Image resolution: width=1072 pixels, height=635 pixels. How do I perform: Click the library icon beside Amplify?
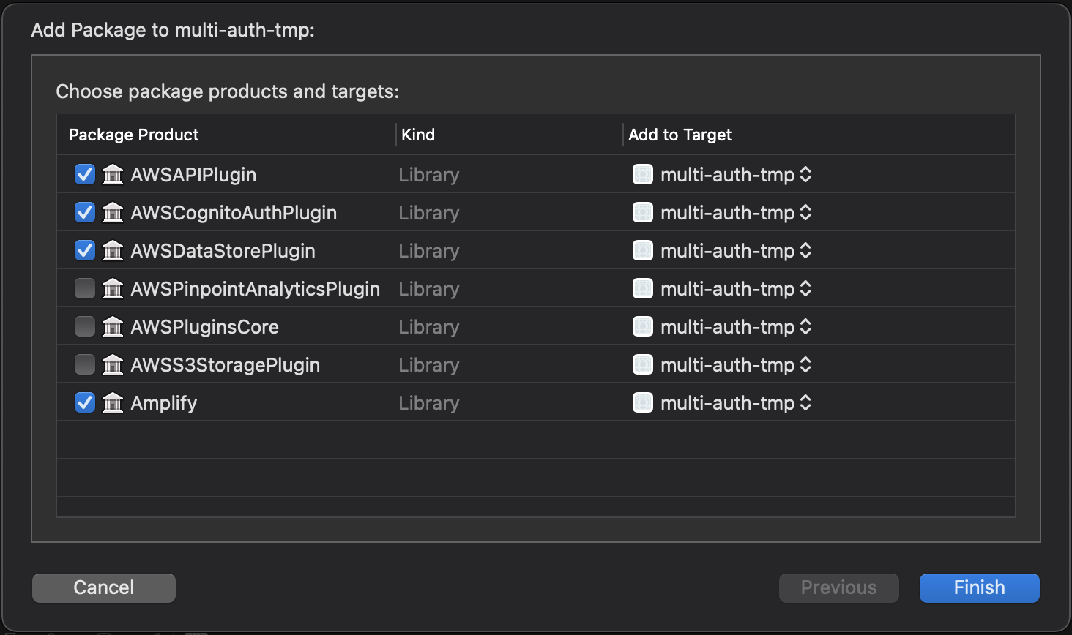[x=113, y=402]
